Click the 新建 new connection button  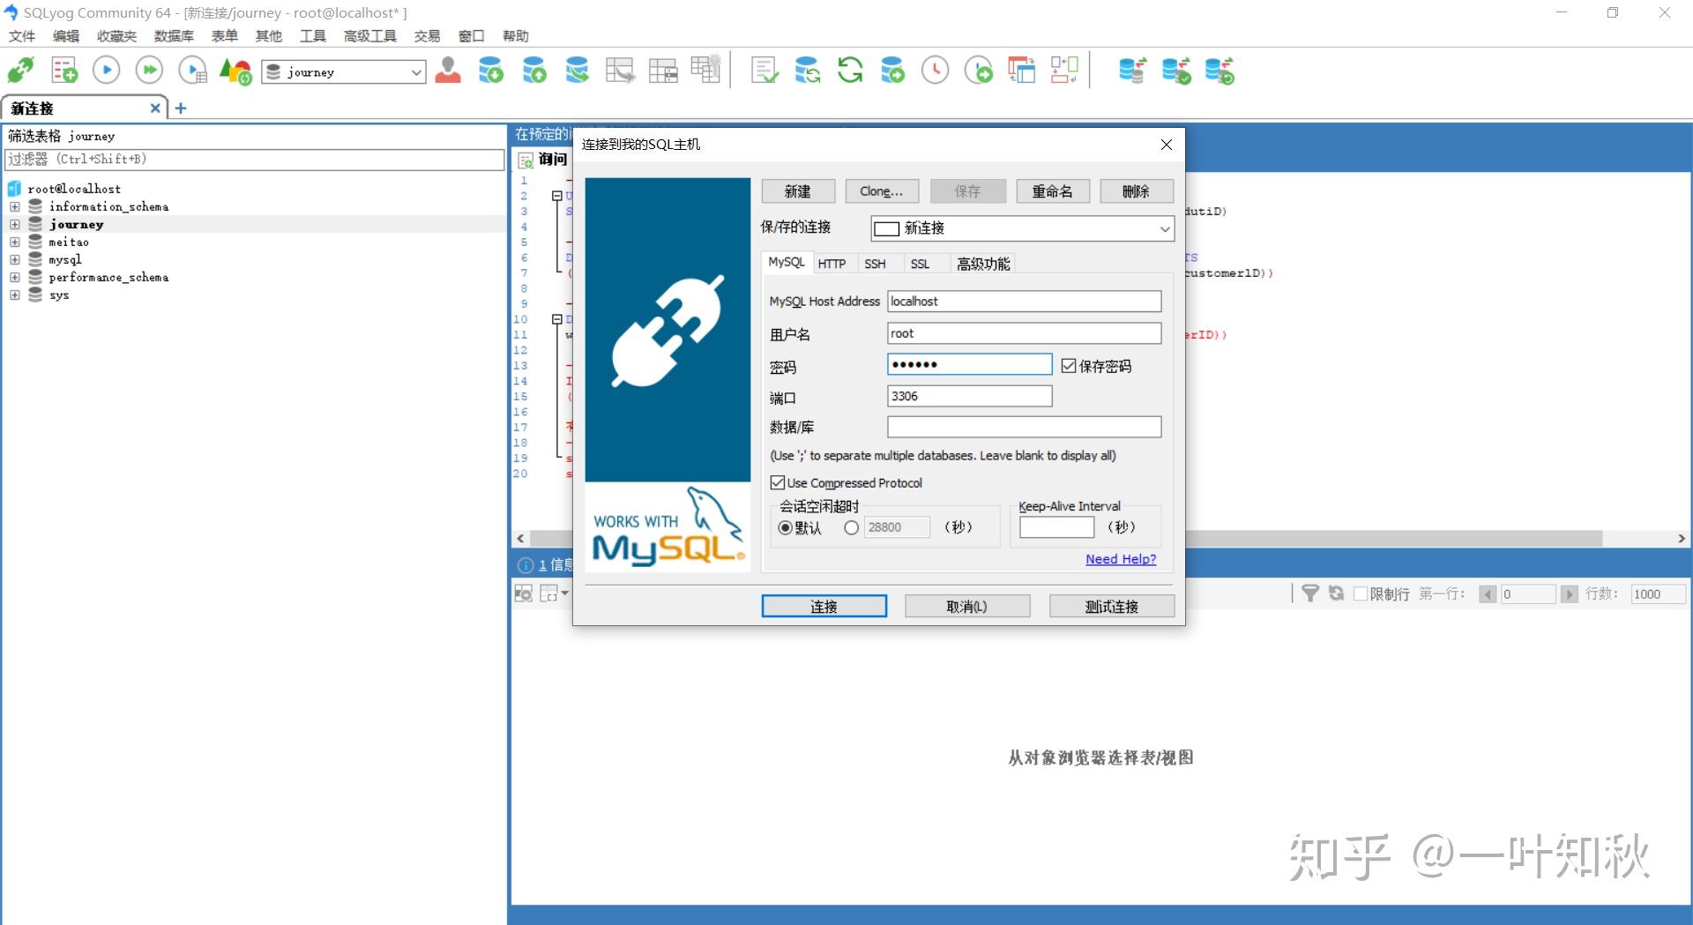[x=798, y=191]
